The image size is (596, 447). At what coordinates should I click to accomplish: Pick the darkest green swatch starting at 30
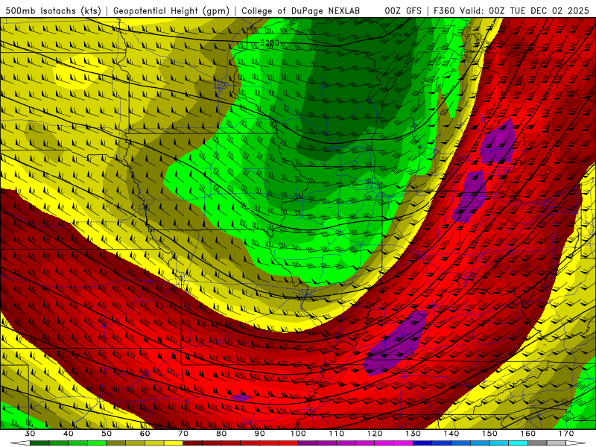coord(39,443)
